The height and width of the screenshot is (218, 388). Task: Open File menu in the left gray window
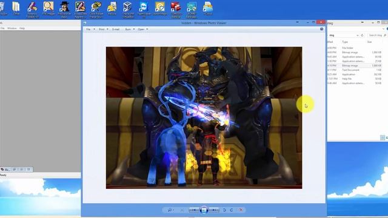(x=2, y=28)
